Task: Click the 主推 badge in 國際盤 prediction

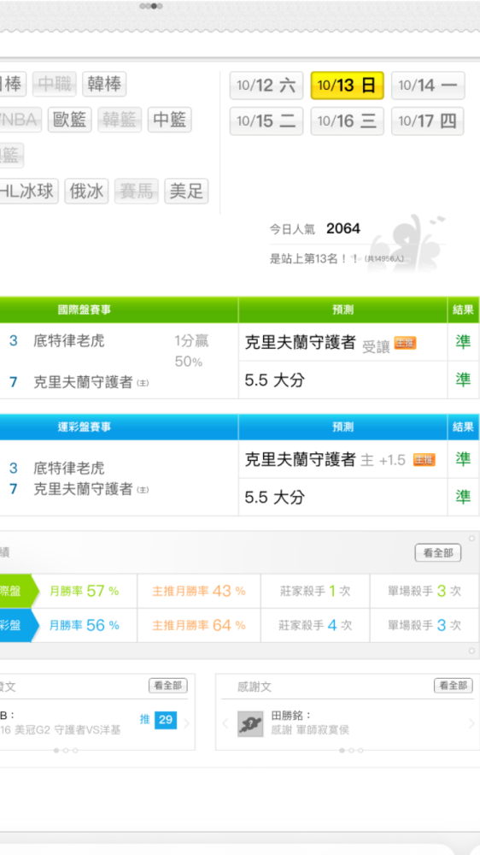Action: (x=405, y=343)
